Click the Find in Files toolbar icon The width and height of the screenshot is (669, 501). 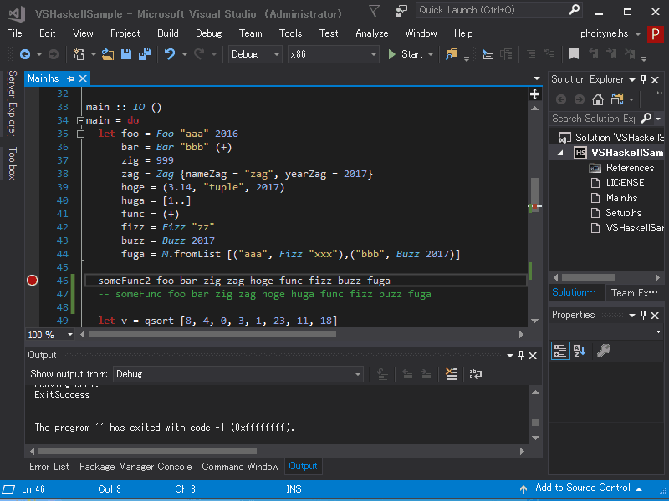click(x=452, y=54)
